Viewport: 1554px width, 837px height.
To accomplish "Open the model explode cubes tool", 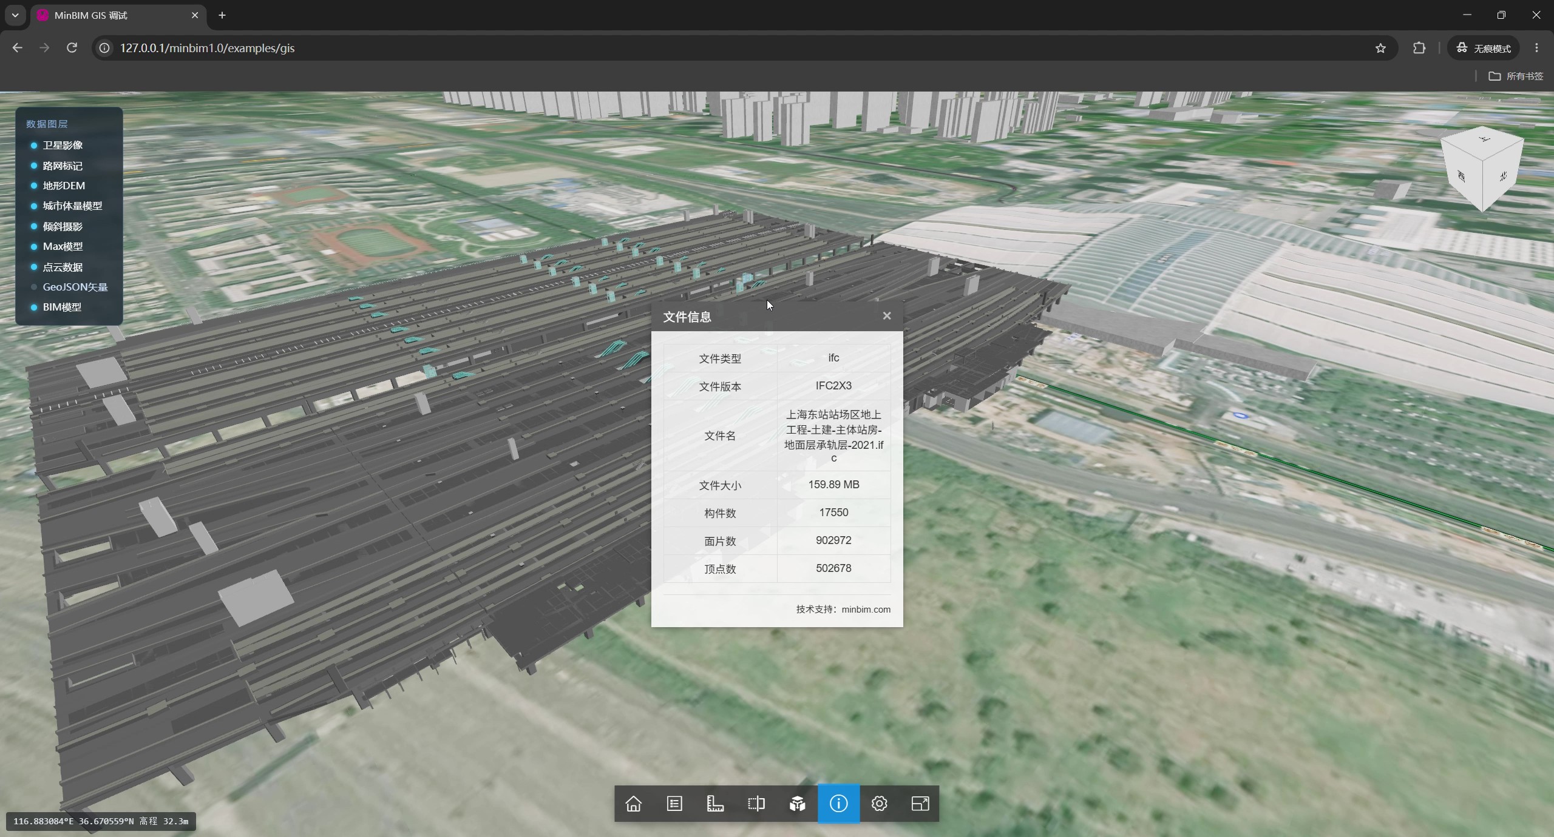I will [x=797, y=804].
